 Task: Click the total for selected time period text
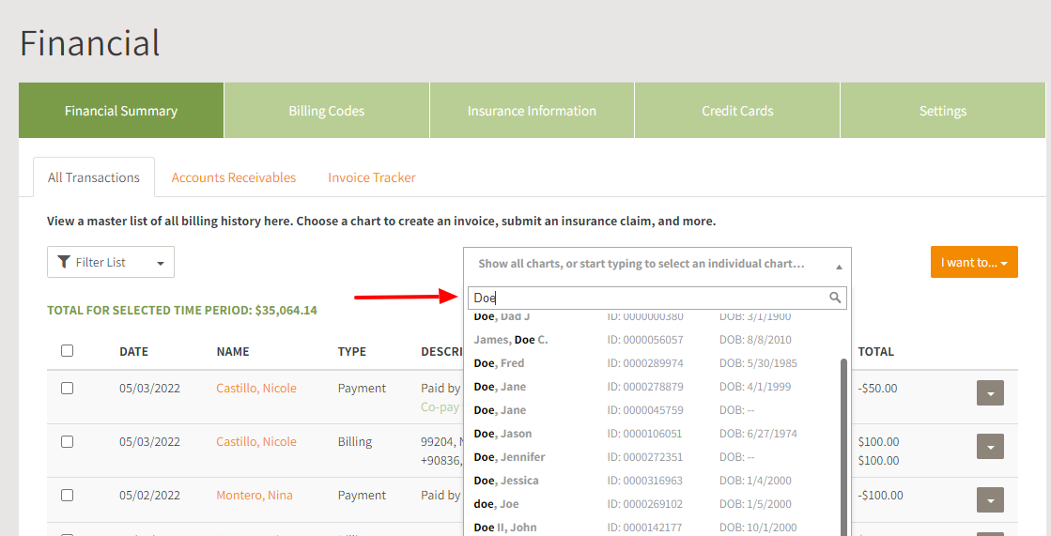[181, 310]
